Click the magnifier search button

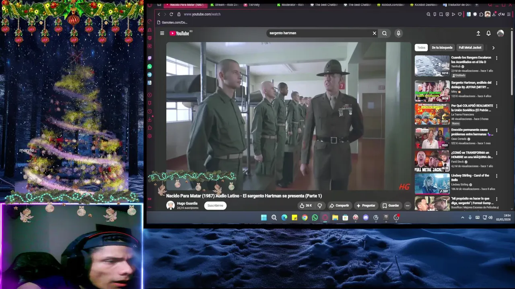(385, 33)
